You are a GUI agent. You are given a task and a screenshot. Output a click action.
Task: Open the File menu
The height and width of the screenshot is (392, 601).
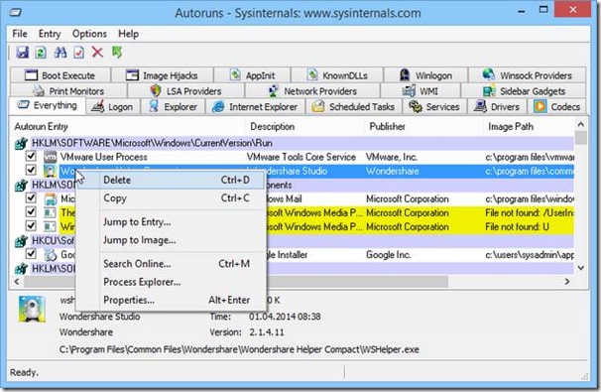(20, 34)
